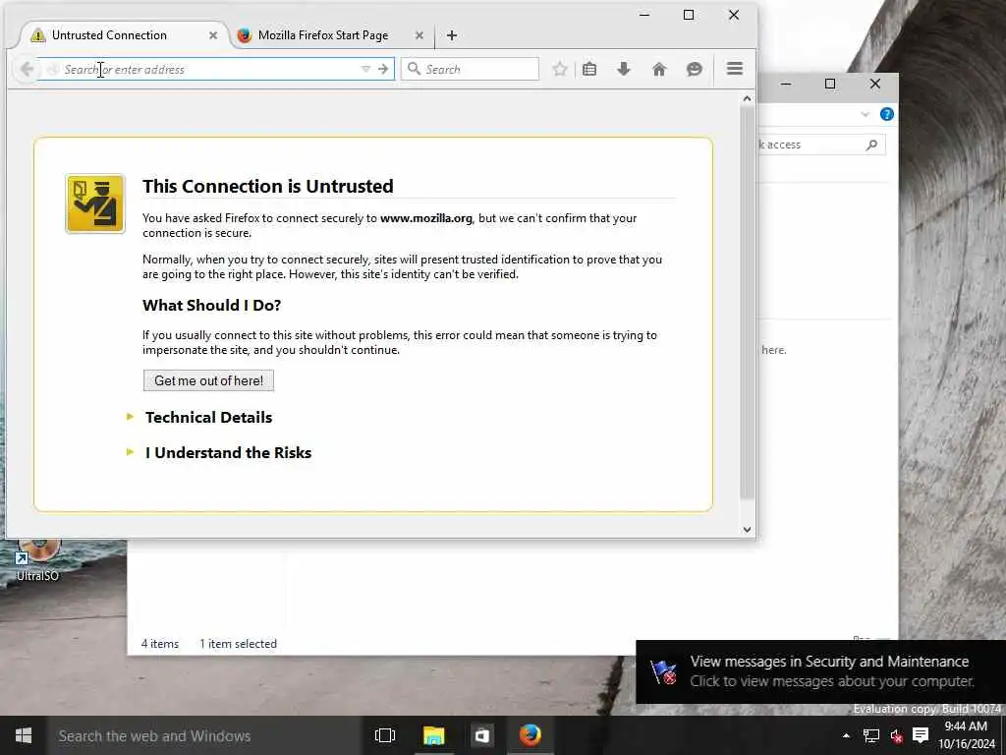Click the www.mozilla.org bold text
The width and height of the screenshot is (1006, 755).
pyautogui.click(x=426, y=218)
